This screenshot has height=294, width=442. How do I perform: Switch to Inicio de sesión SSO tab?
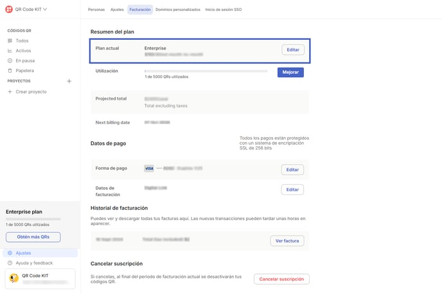[x=225, y=10]
